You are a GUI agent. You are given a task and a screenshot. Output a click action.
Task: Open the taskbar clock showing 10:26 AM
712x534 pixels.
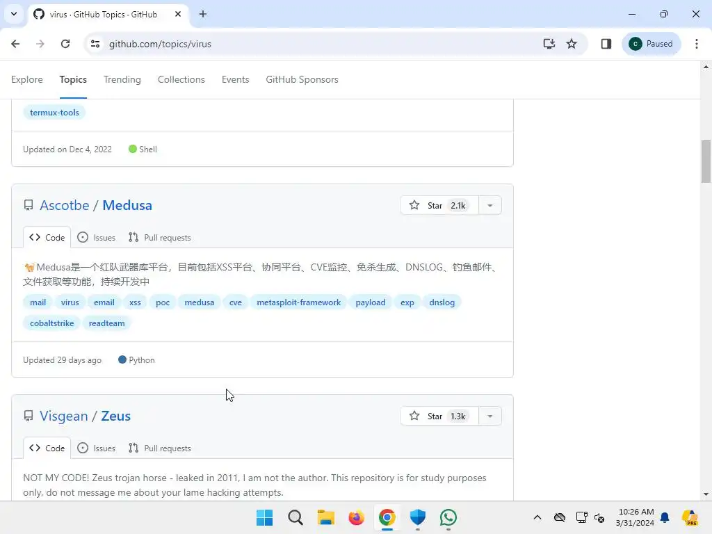tap(636, 517)
